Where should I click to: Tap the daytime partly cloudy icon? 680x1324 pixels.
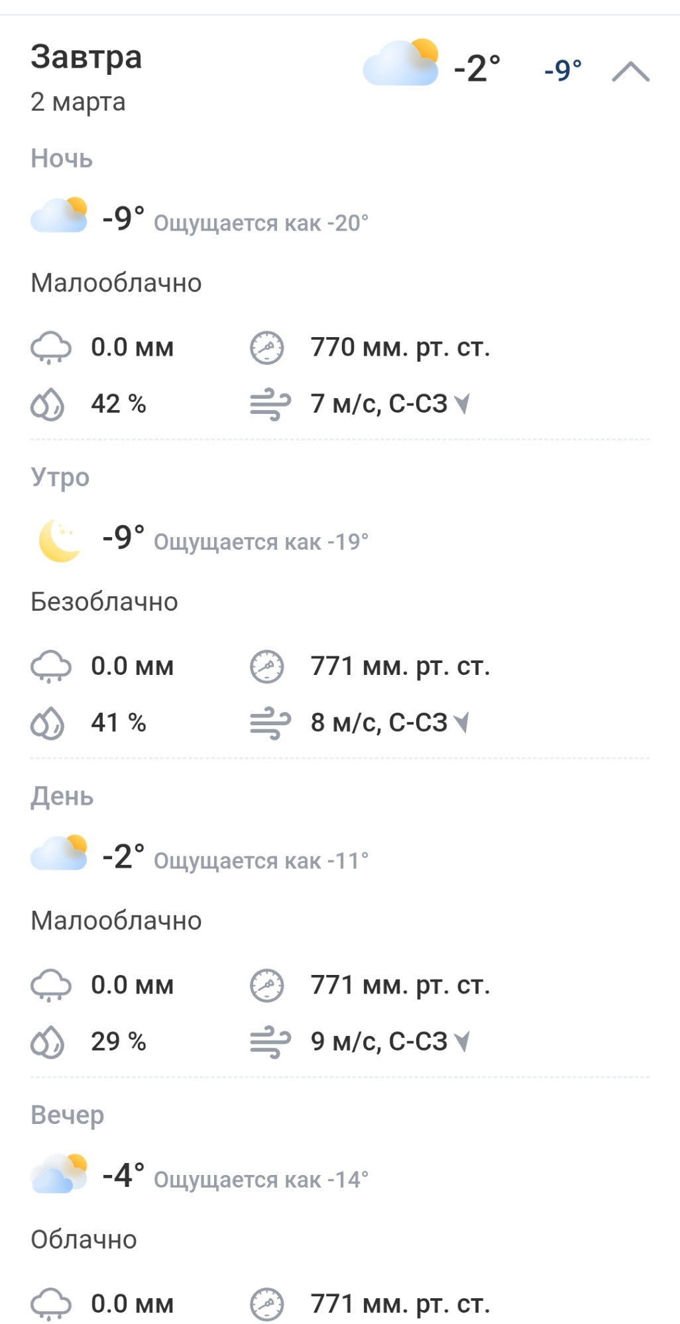pos(59,853)
